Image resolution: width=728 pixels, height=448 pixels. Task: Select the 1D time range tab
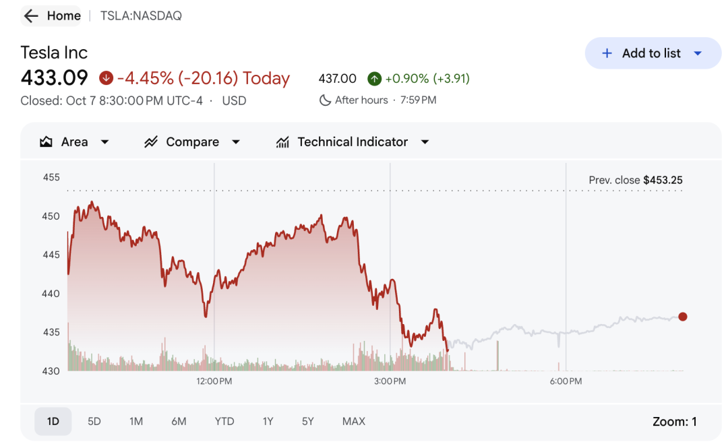coord(53,422)
